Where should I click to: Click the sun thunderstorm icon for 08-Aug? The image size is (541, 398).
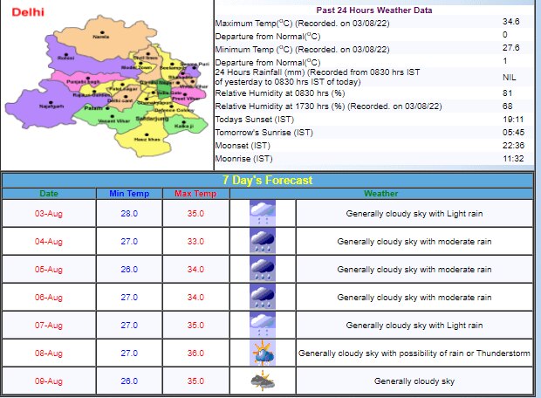[x=263, y=353]
